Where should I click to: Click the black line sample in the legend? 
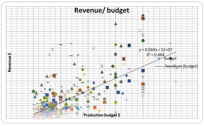coord(159,66)
